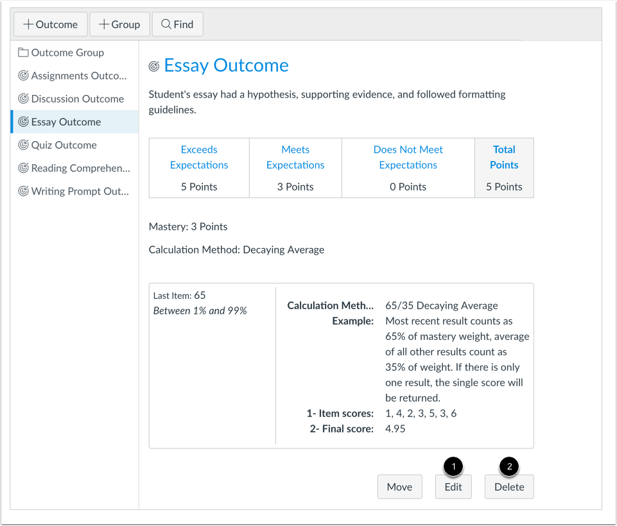Click the folder icon beside Outcome Group
617x526 pixels.
pyautogui.click(x=23, y=53)
